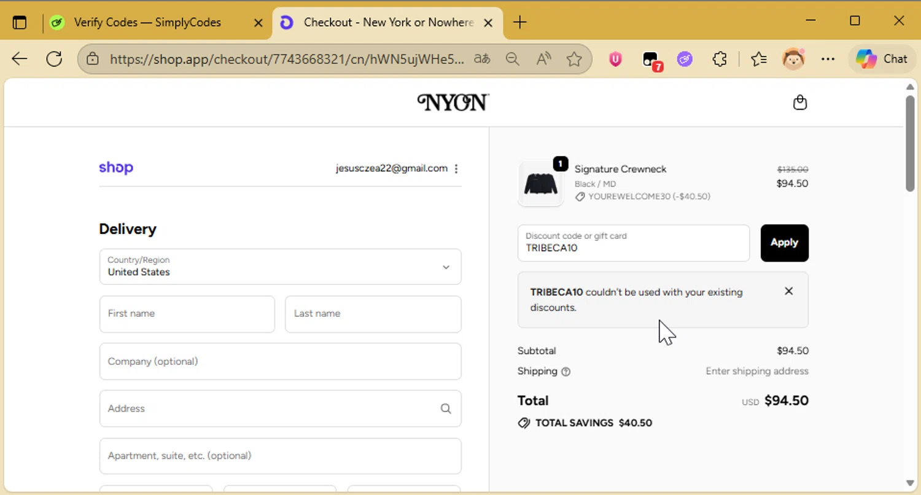The image size is (921, 495).
Task: Select the Checkout New York or Nowhere tab
Action: (388, 23)
